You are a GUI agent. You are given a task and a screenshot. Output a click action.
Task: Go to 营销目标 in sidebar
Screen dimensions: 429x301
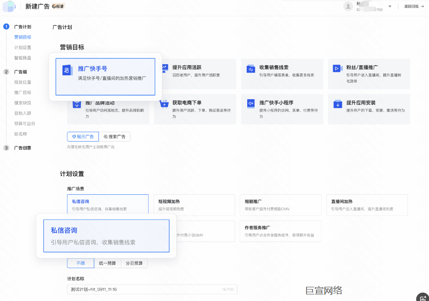(x=23, y=37)
